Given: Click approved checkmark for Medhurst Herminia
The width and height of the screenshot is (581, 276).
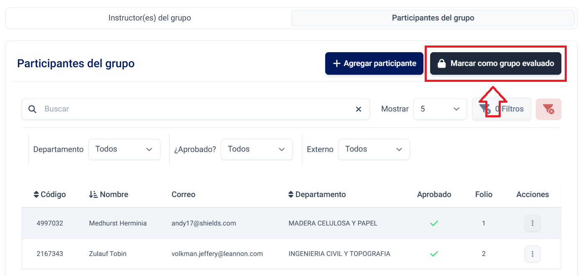Looking at the screenshot, I should click(434, 223).
